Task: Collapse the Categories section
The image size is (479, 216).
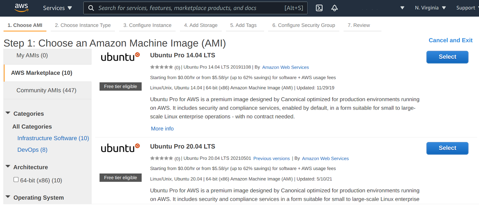Action: 8,113
